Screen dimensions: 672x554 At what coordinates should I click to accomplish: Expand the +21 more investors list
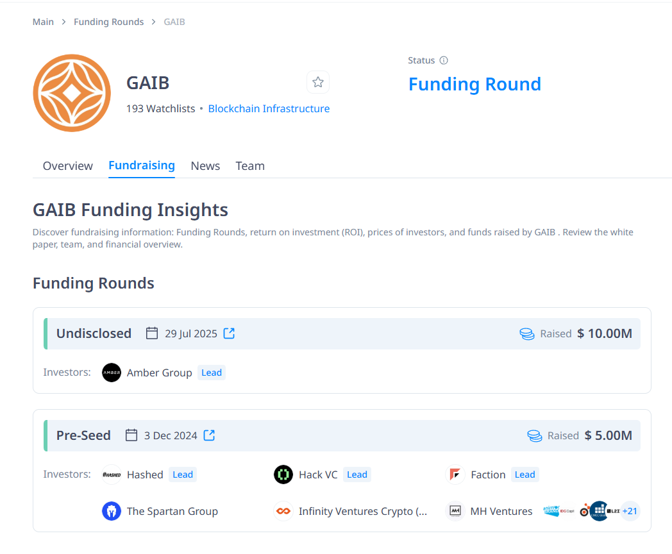tap(630, 511)
